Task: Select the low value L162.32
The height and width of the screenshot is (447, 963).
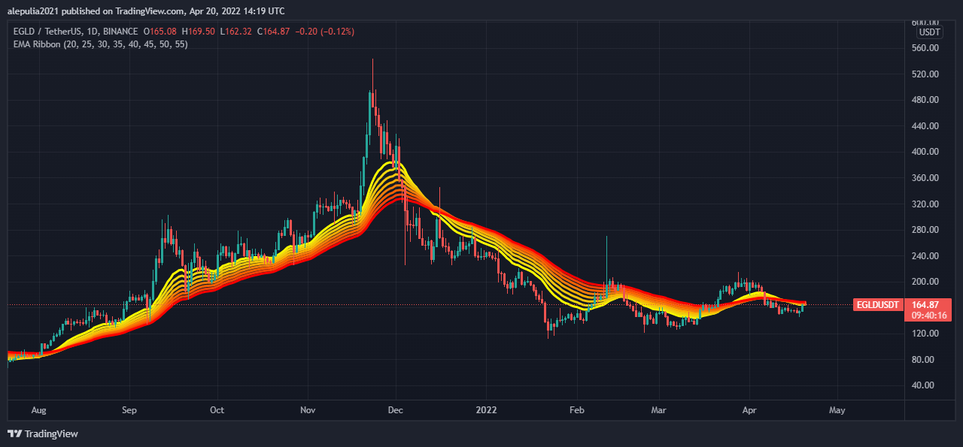Action: (236, 32)
